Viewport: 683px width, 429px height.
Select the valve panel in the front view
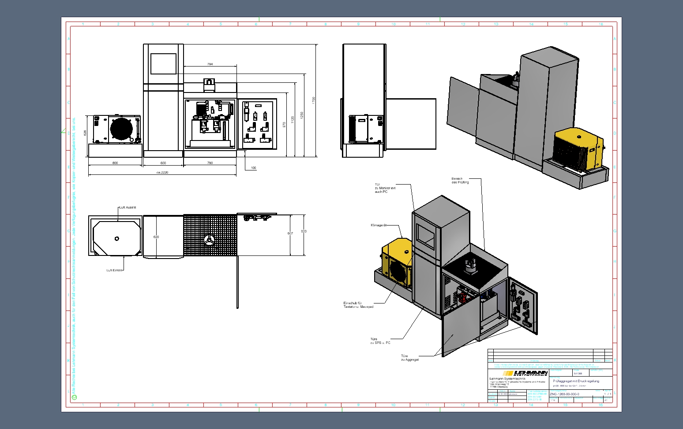257,124
